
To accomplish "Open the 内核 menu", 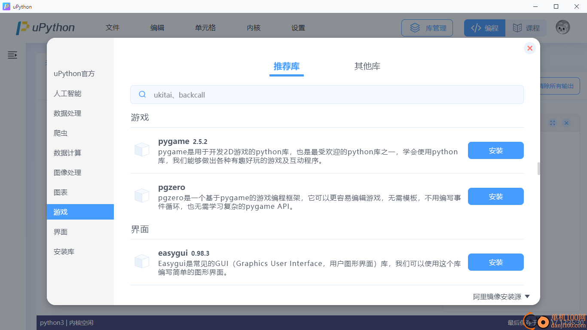I will click(x=254, y=27).
